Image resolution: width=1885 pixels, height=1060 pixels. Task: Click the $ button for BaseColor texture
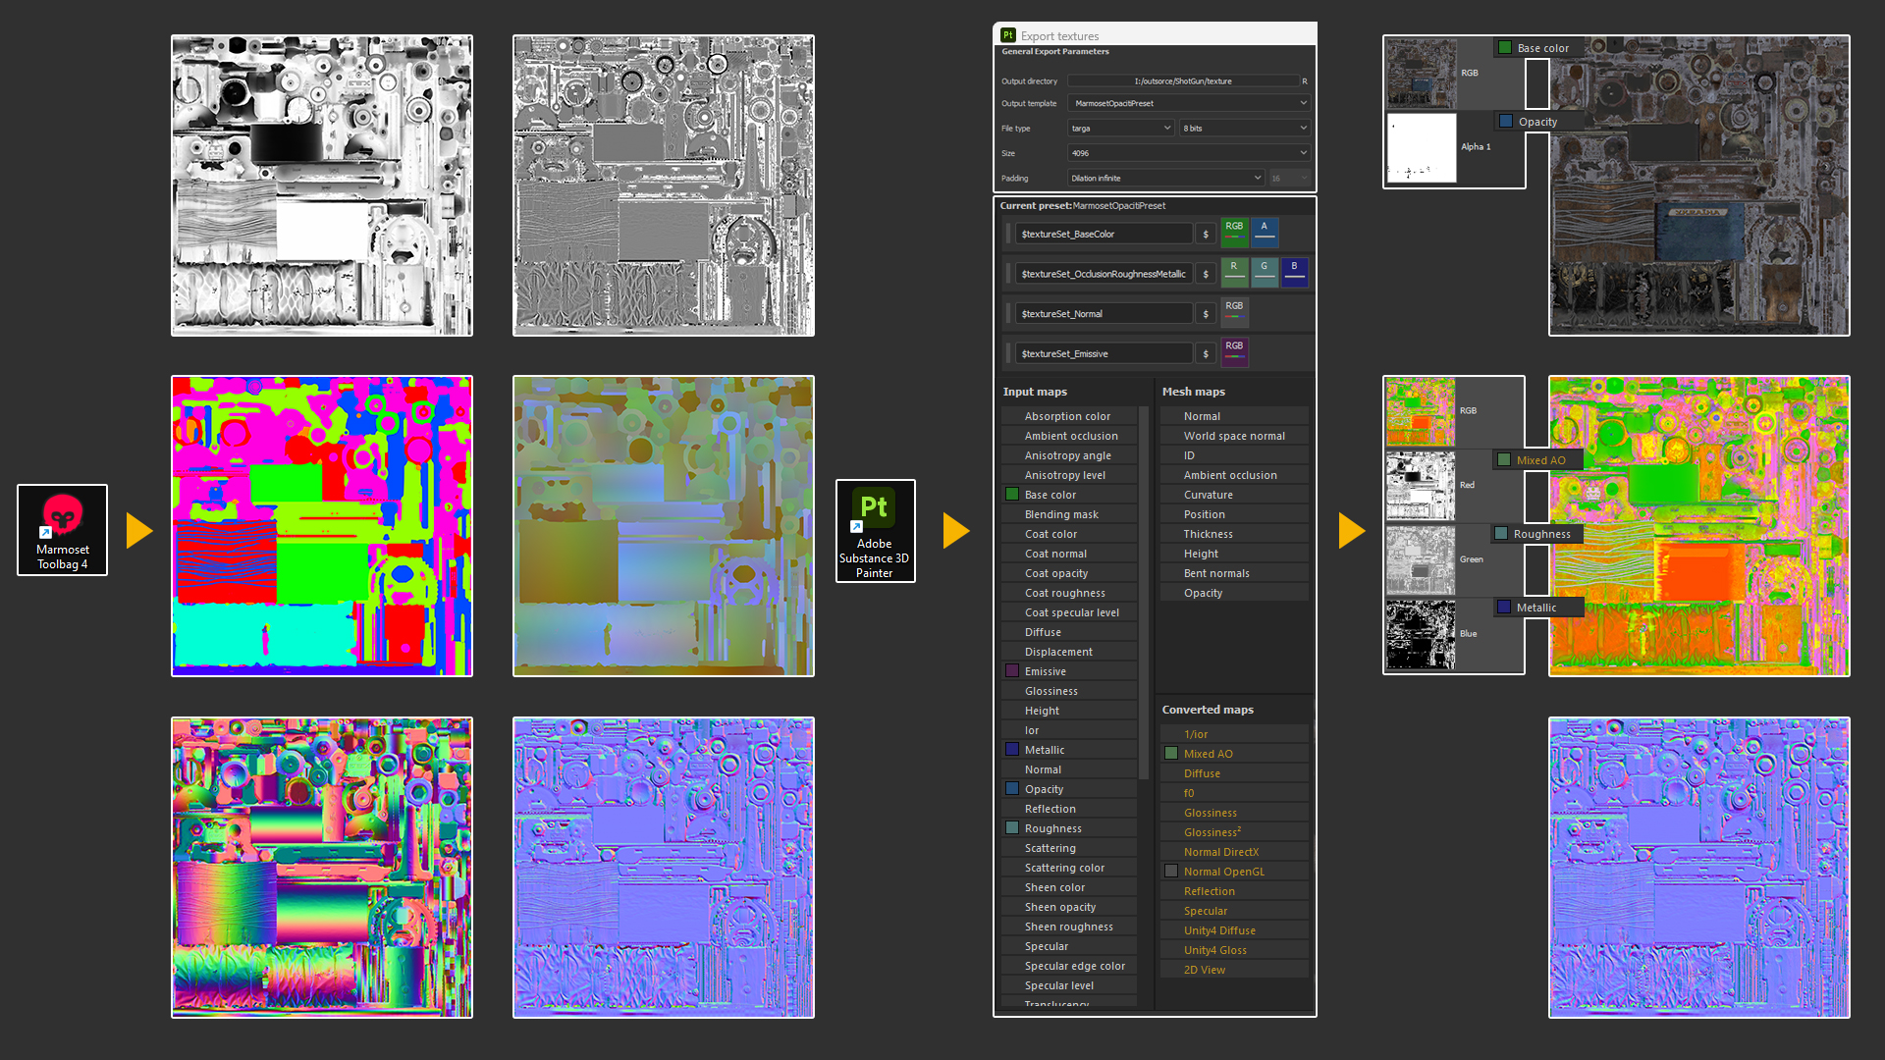1206,234
